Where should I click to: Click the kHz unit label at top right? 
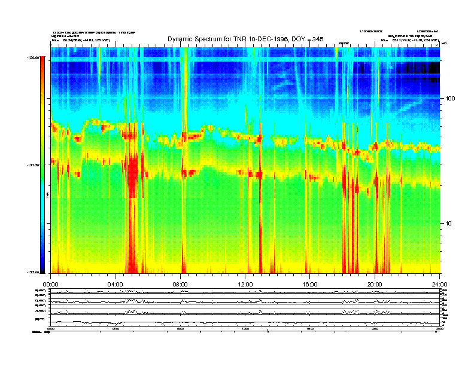(x=443, y=44)
